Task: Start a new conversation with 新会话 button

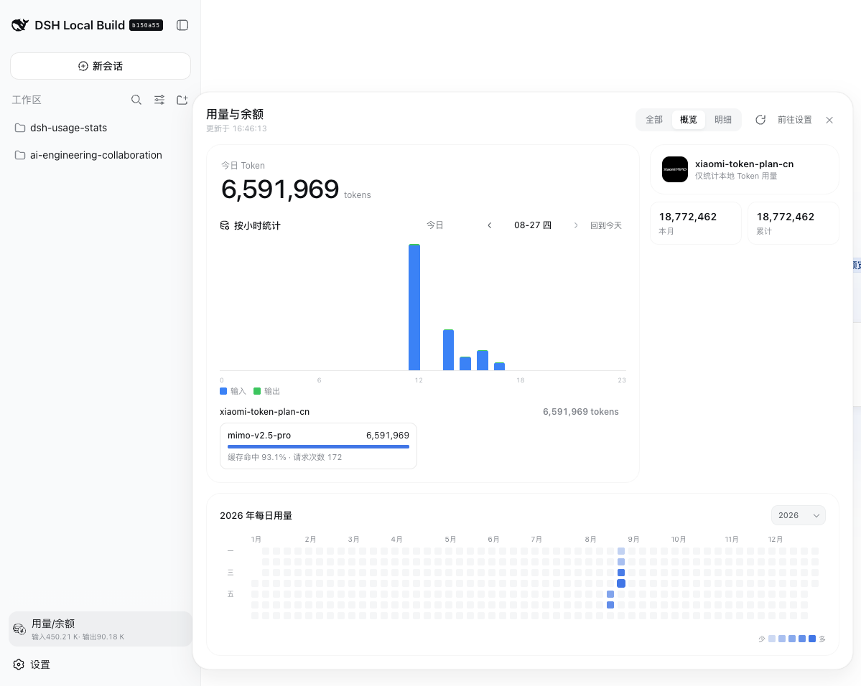Action: point(101,66)
